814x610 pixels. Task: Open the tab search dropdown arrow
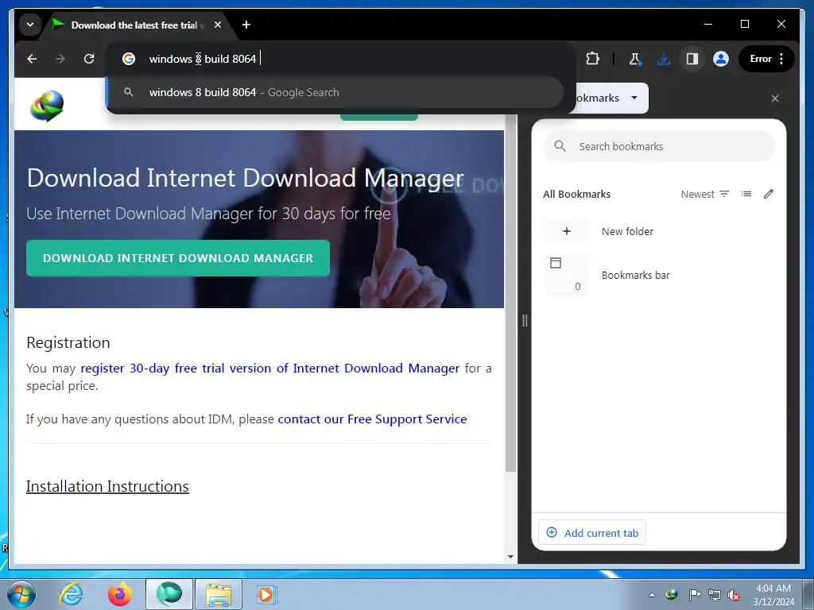tap(30, 25)
